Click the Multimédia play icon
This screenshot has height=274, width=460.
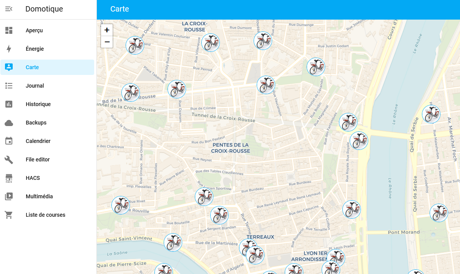tap(9, 196)
